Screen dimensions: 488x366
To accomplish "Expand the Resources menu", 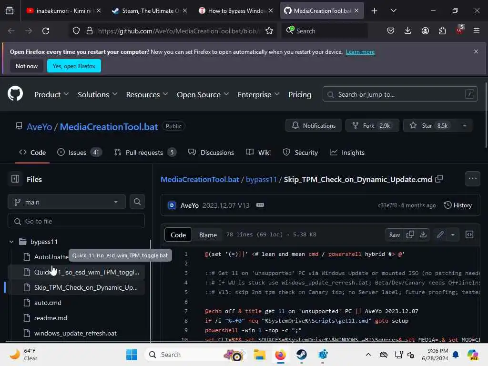I will 147,94.
